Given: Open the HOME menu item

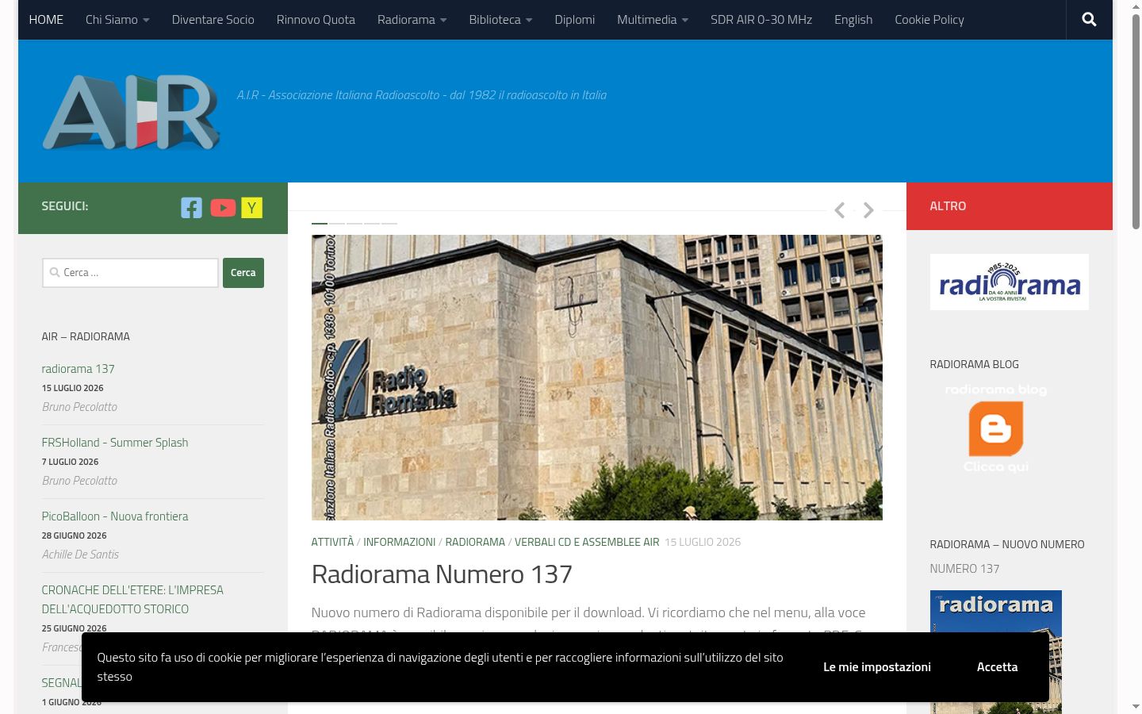Looking at the screenshot, I should (46, 19).
